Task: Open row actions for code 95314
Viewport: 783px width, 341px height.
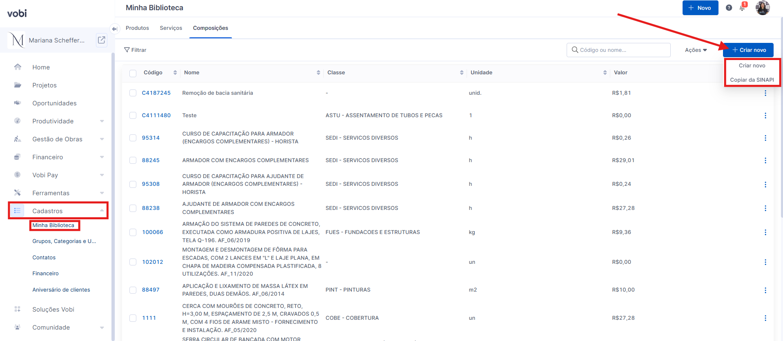Action: tap(765, 138)
